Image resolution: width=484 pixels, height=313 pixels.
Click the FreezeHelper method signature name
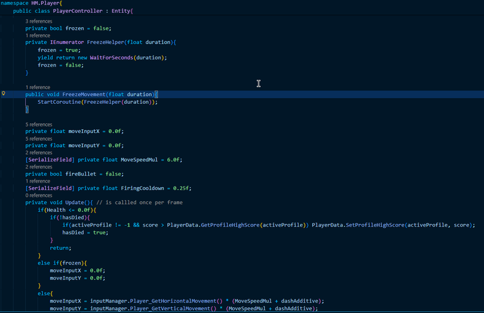coord(105,43)
